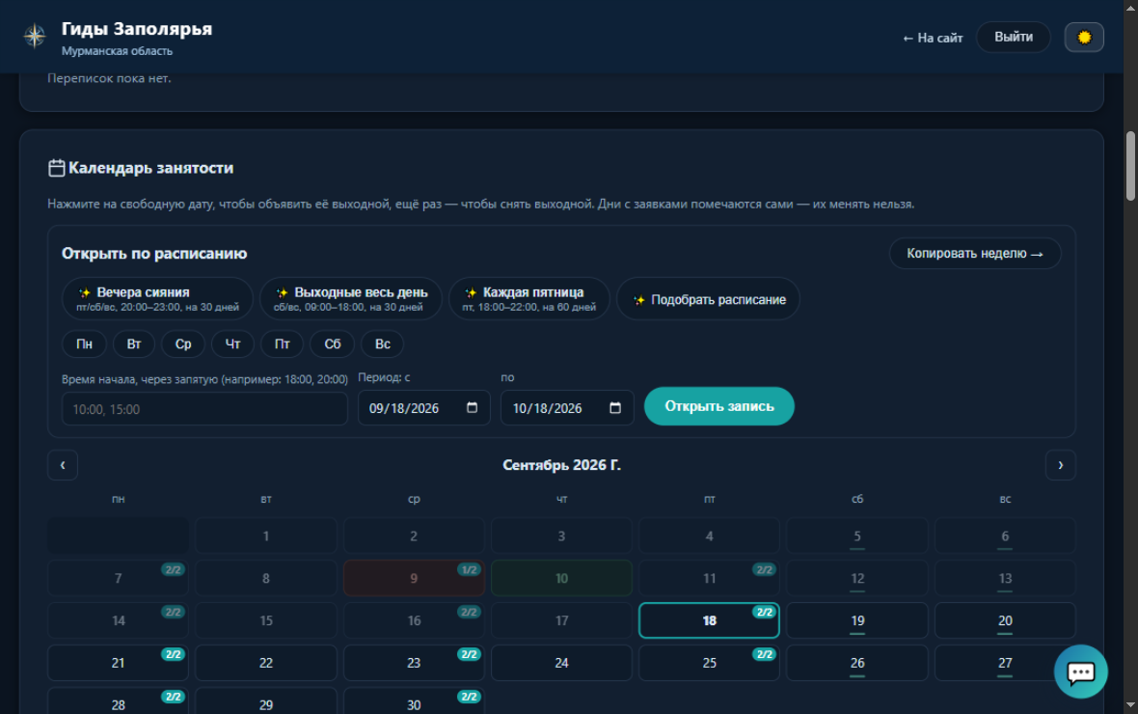Viewport: 1138px width, 714px height.
Task: Open the chat support bubble
Action: 1081,672
